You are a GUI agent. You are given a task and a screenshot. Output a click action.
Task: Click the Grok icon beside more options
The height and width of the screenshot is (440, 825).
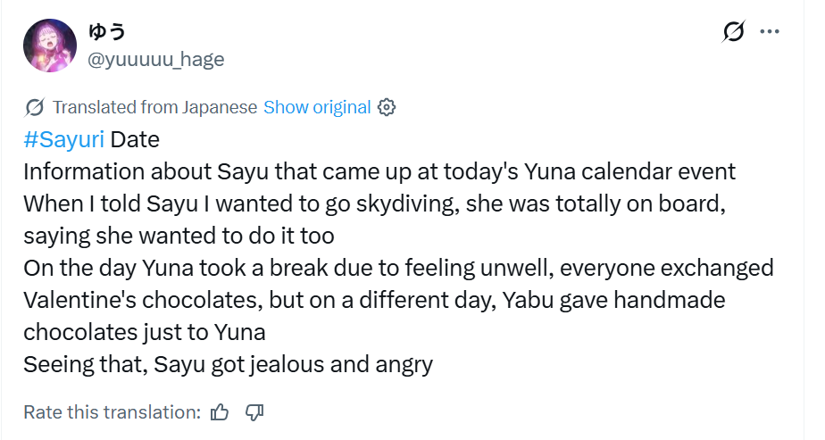(x=733, y=32)
